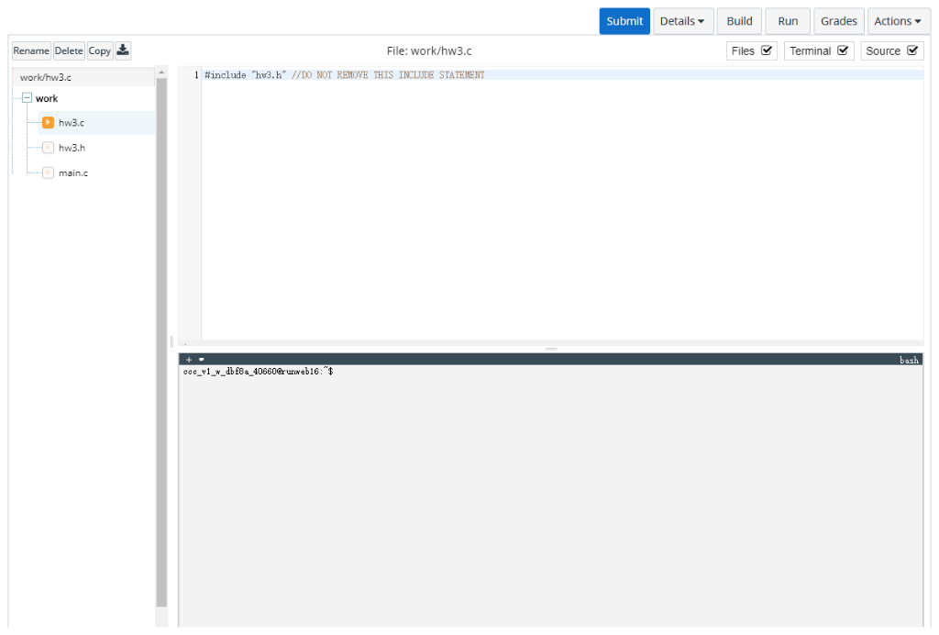Click the orange hw3.c file icon
The height and width of the screenshot is (635, 939).
48,122
